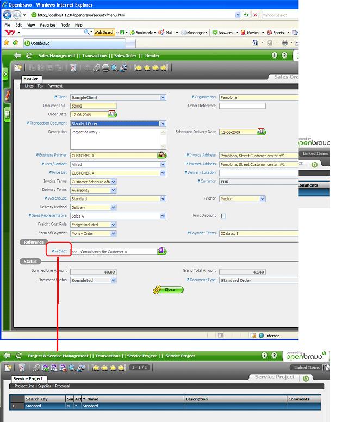This screenshot has height=422, width=348.
Task: Open the Project Line tab
Action: click(24, 386)
